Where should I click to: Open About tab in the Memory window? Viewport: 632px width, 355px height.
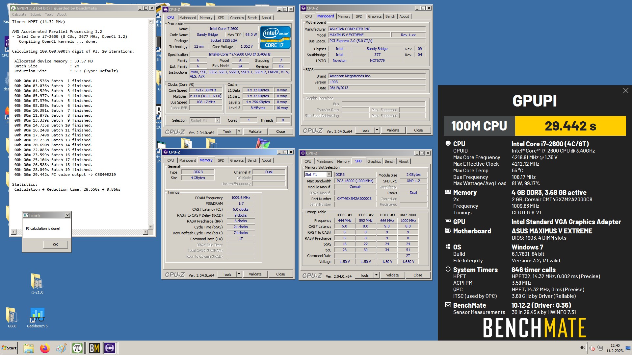tap(266, 160)
